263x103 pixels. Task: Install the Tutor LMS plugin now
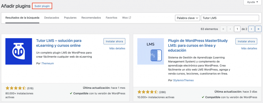114,41
